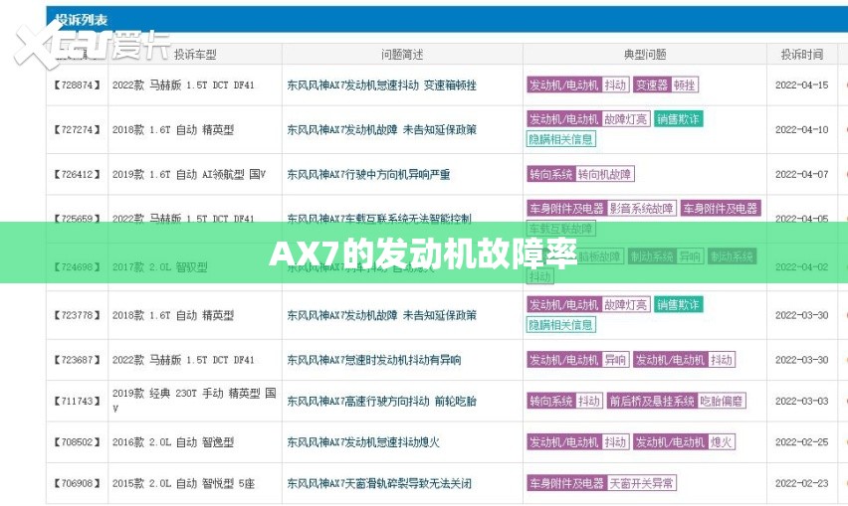The height and width of the screenshot is (506, 848).
Task: Select complaint ID 【727274】
Action: (78, 129)
